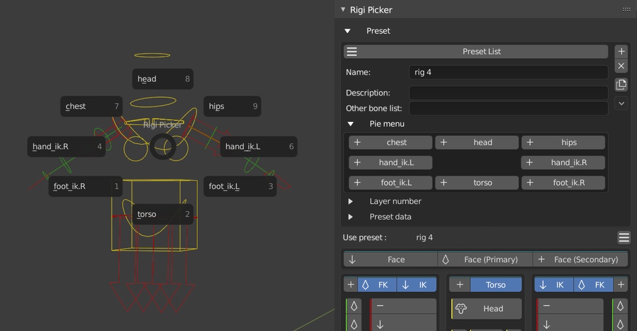Click the right red minus bone button

[570, 306]
